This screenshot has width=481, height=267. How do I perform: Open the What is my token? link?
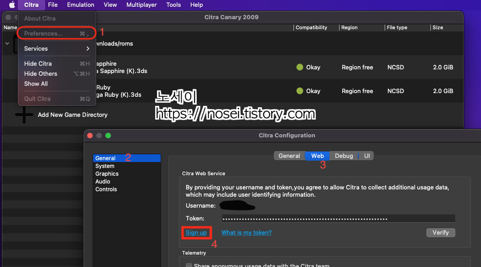point(246,233)
